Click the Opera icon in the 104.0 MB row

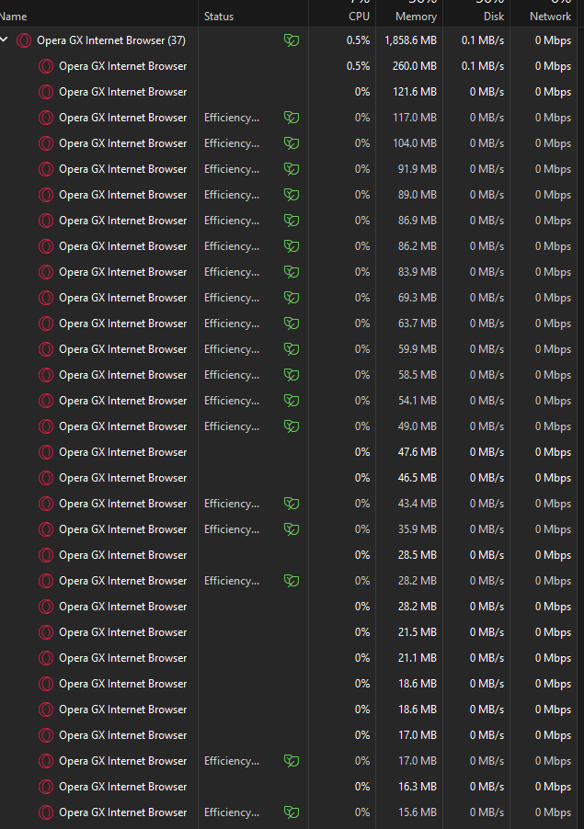46,143
